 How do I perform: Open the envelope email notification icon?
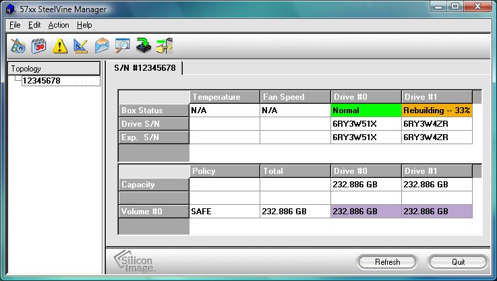click(102, 46)
